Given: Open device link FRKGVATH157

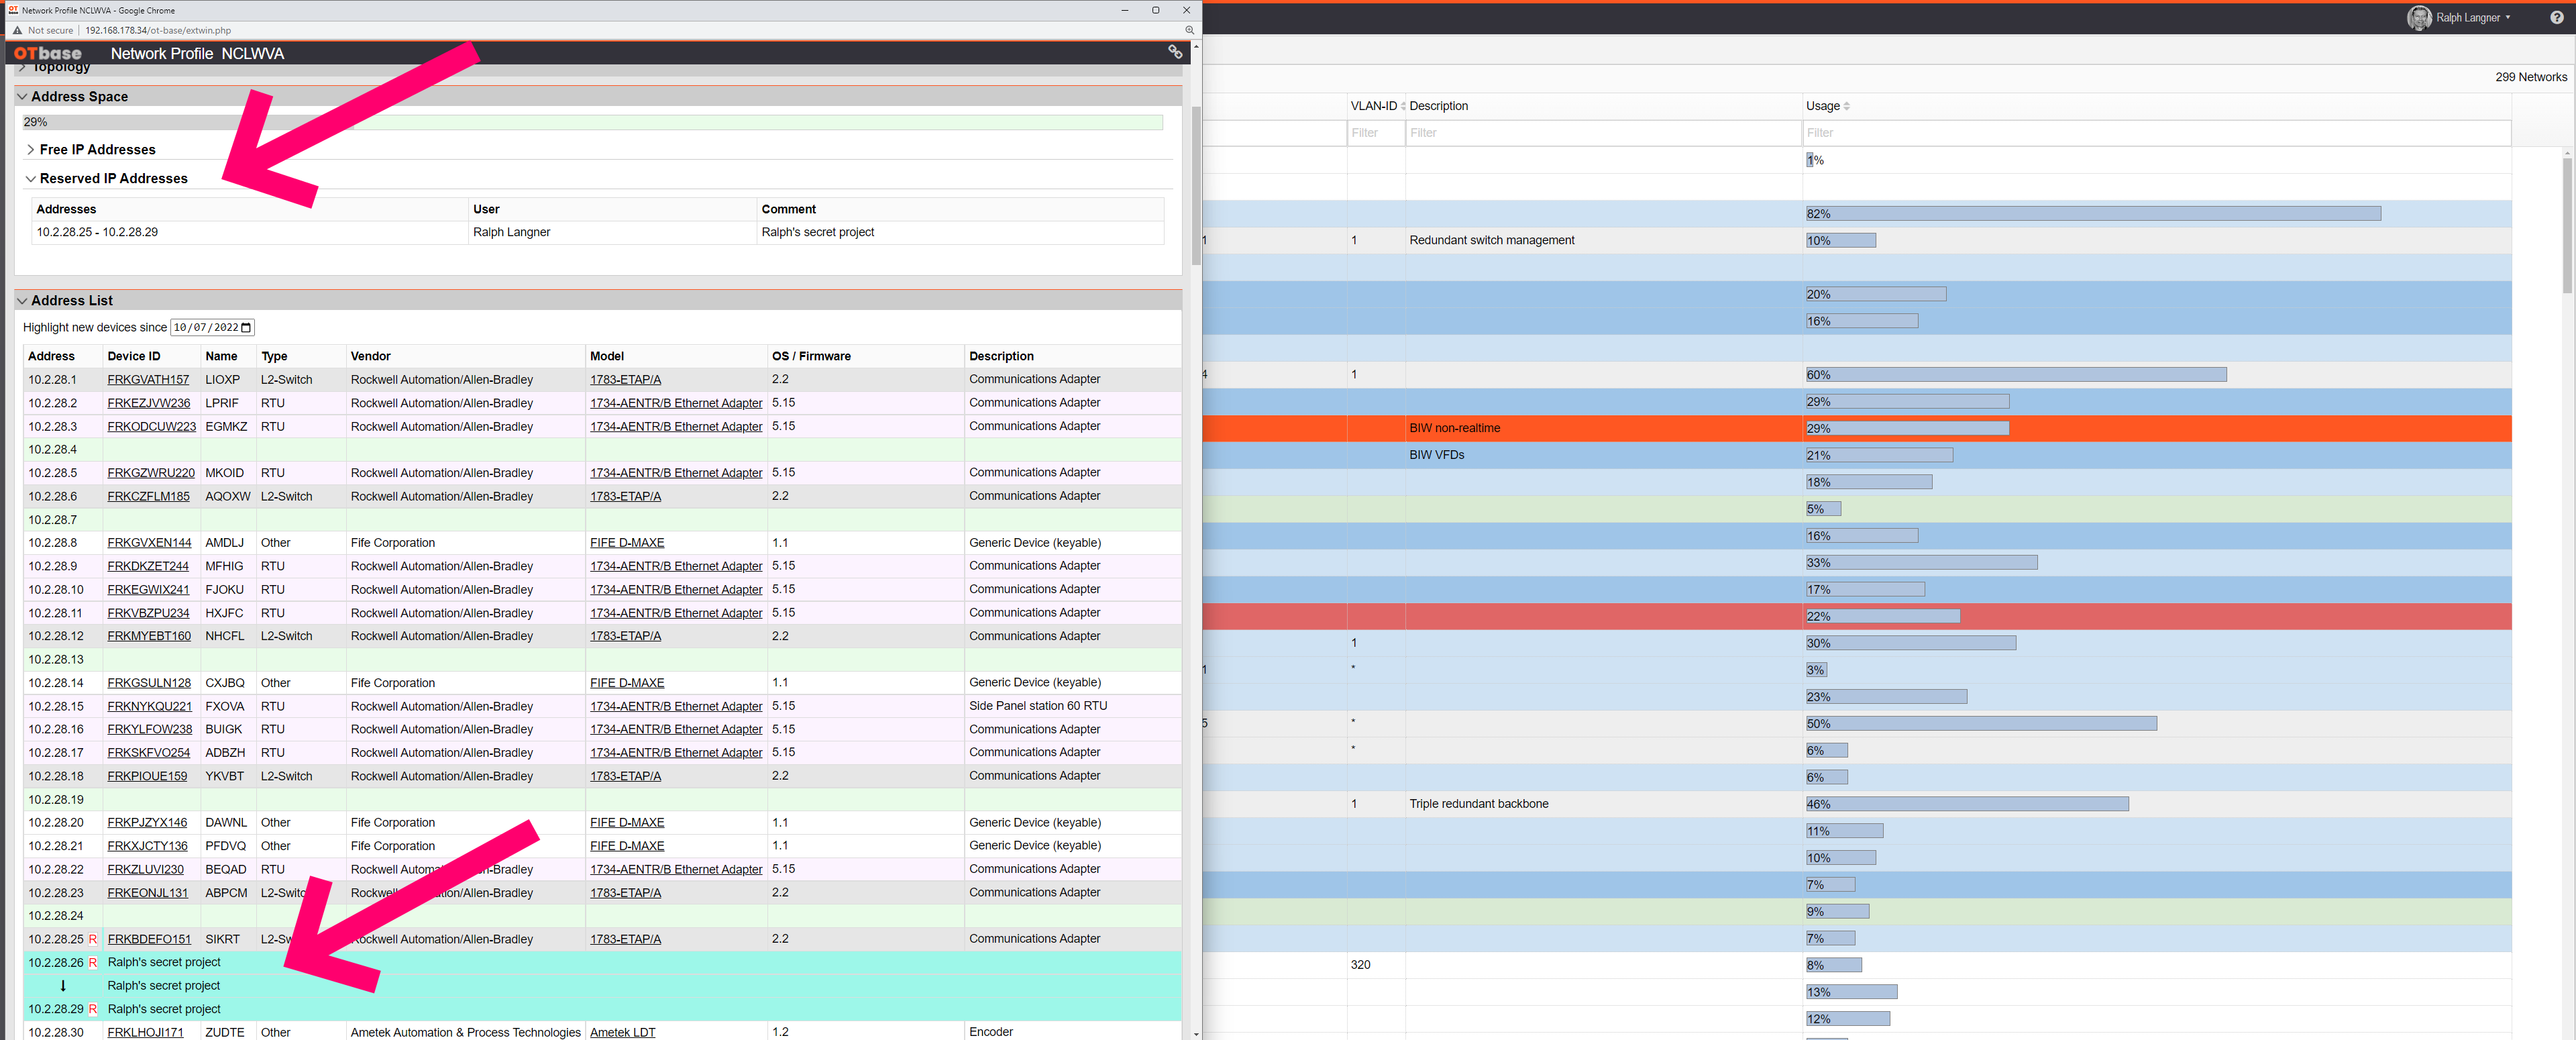Looking at the screenshot, I should click(148, 380).
